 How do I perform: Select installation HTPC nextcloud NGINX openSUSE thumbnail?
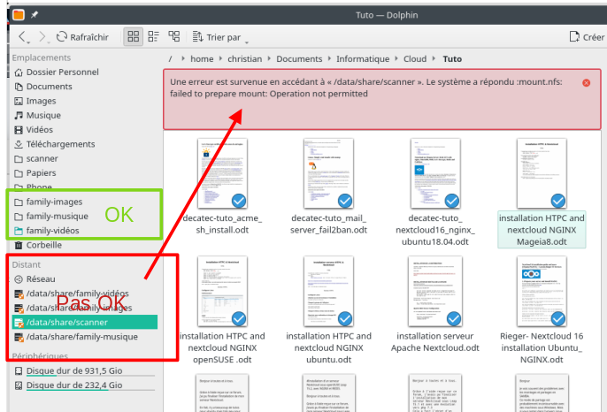click(222, 291)
